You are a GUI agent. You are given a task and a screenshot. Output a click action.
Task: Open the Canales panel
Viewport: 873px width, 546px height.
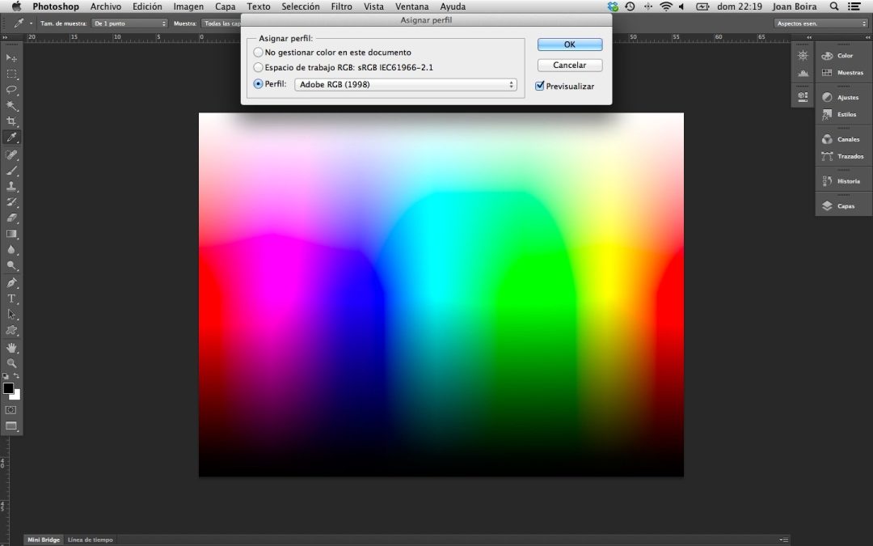(x=843, y=138)
